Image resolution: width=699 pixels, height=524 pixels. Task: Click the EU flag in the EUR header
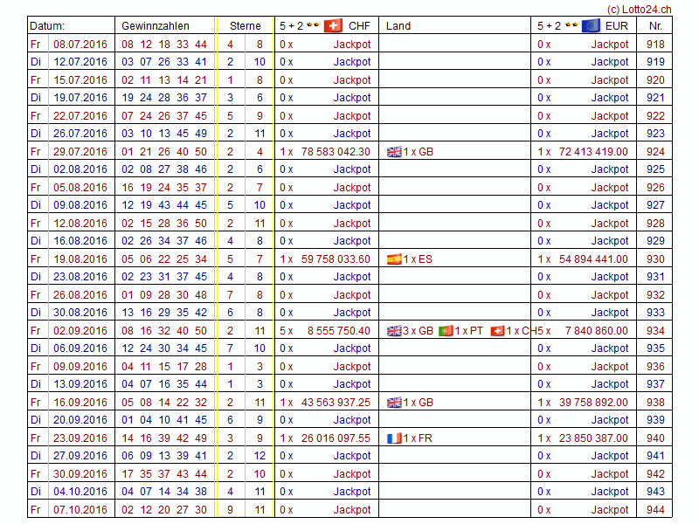591,25
